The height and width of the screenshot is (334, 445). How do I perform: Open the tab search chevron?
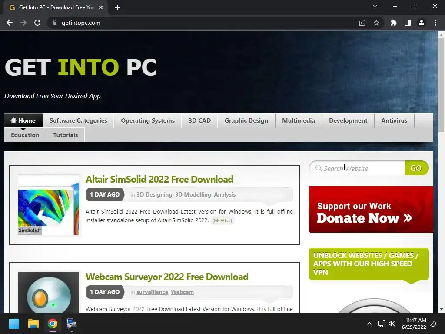(x=375, y=6)
